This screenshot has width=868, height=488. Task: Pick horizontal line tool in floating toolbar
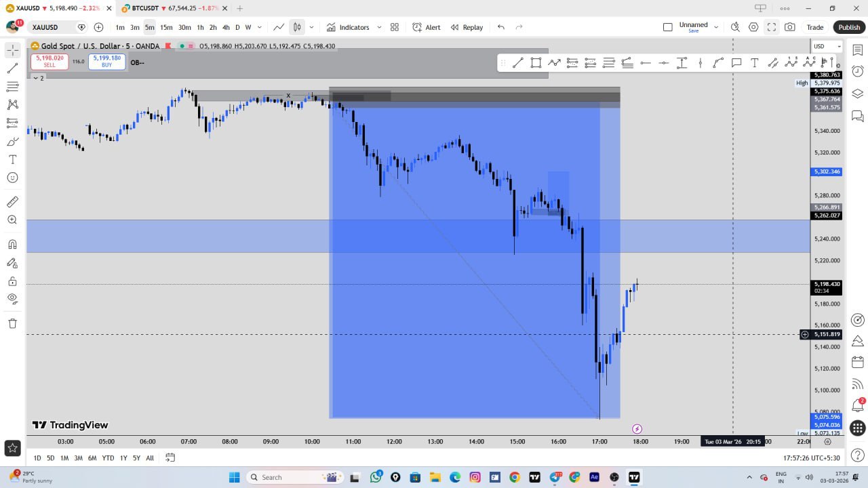click(x=646, y=63)
